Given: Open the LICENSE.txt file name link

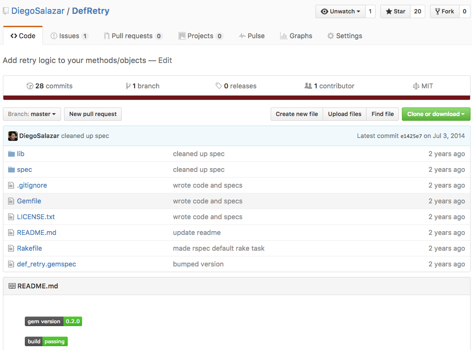Looking at the screenshot, I should (36, 217).
